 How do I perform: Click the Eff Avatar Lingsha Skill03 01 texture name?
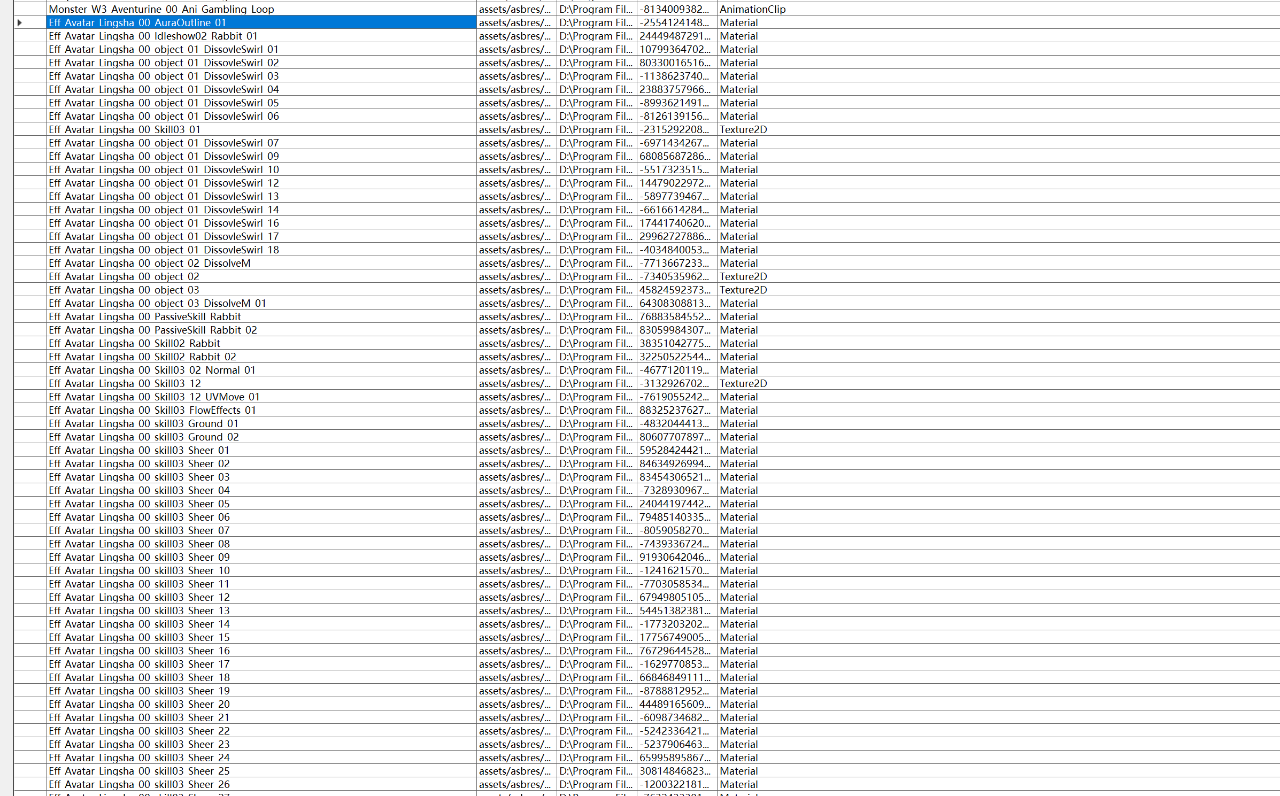point(124,129)
